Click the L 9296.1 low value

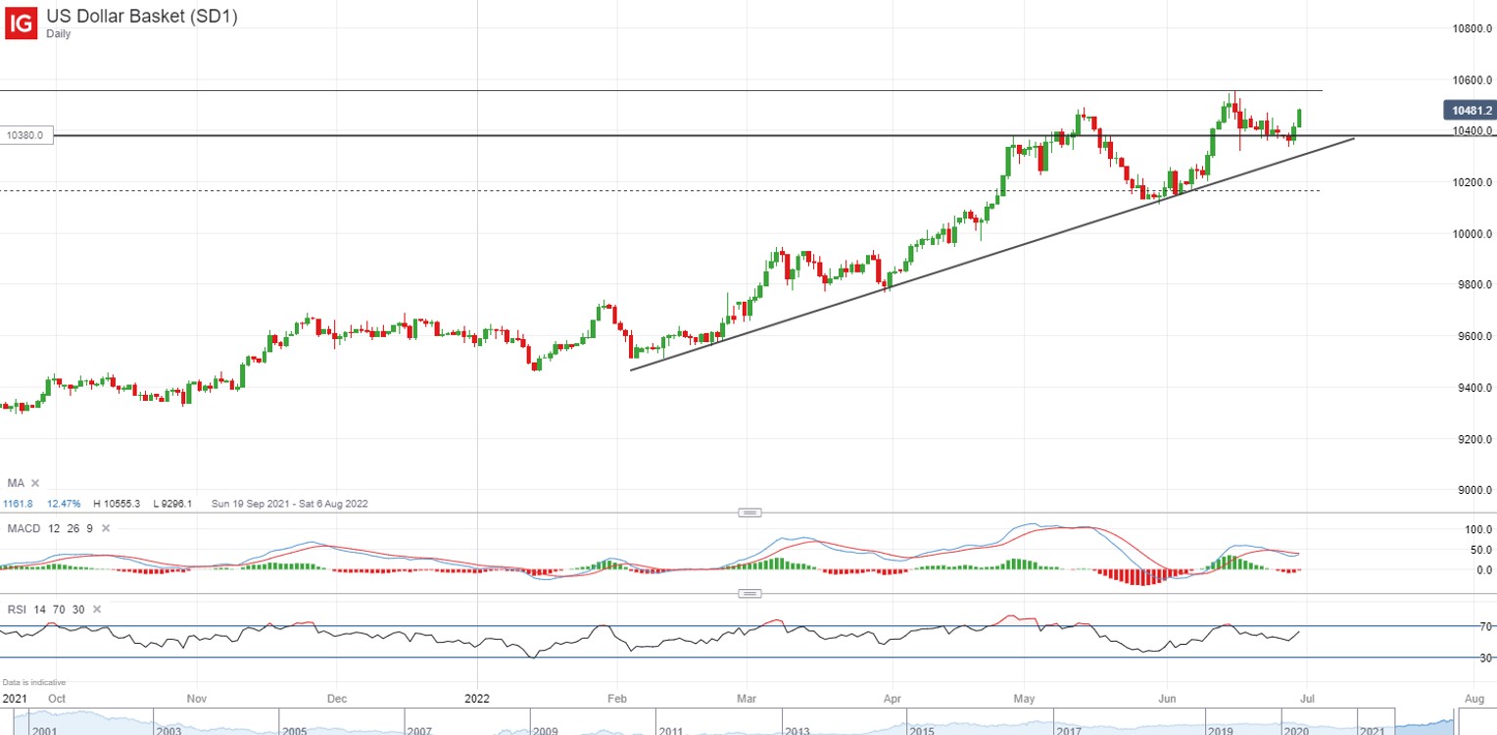pyautogui.click(x=171, y=504)
